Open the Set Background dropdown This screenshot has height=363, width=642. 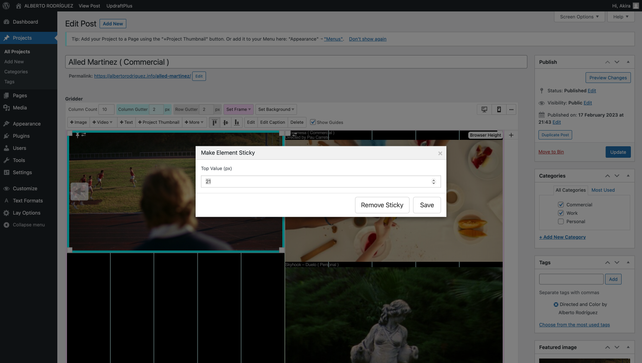[276, 109]
